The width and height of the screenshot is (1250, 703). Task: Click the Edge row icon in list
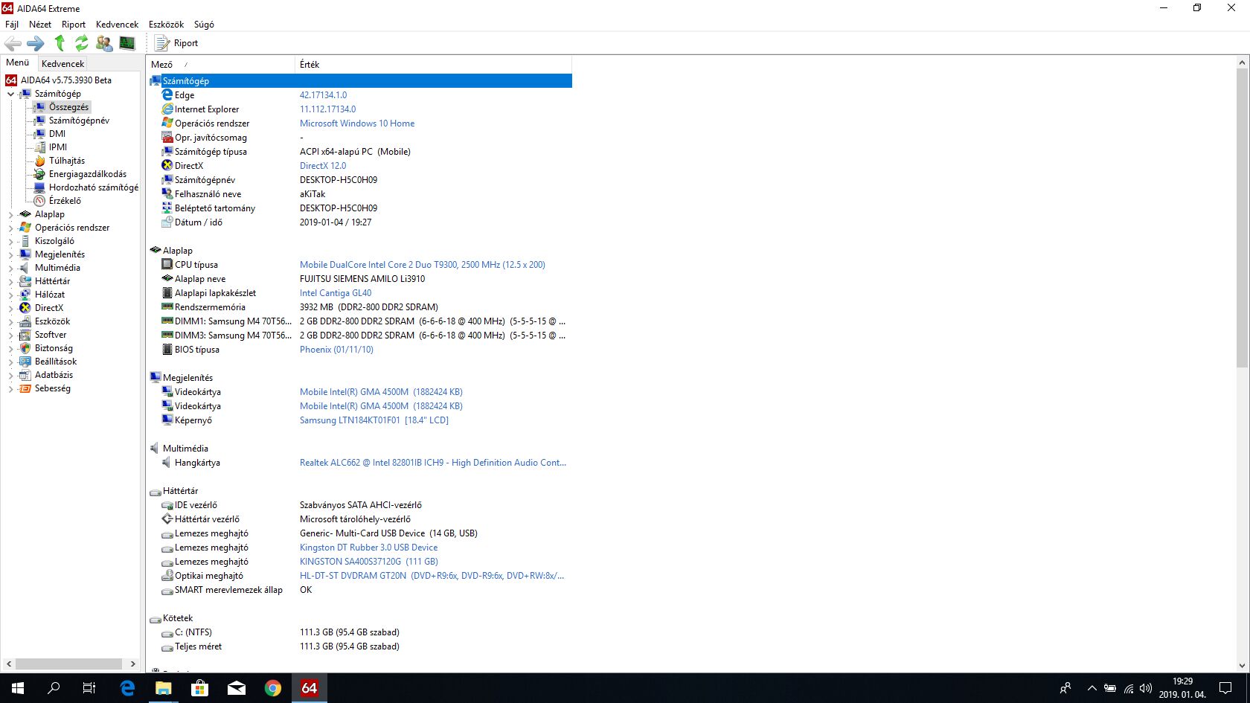click(x=167, y=95)
